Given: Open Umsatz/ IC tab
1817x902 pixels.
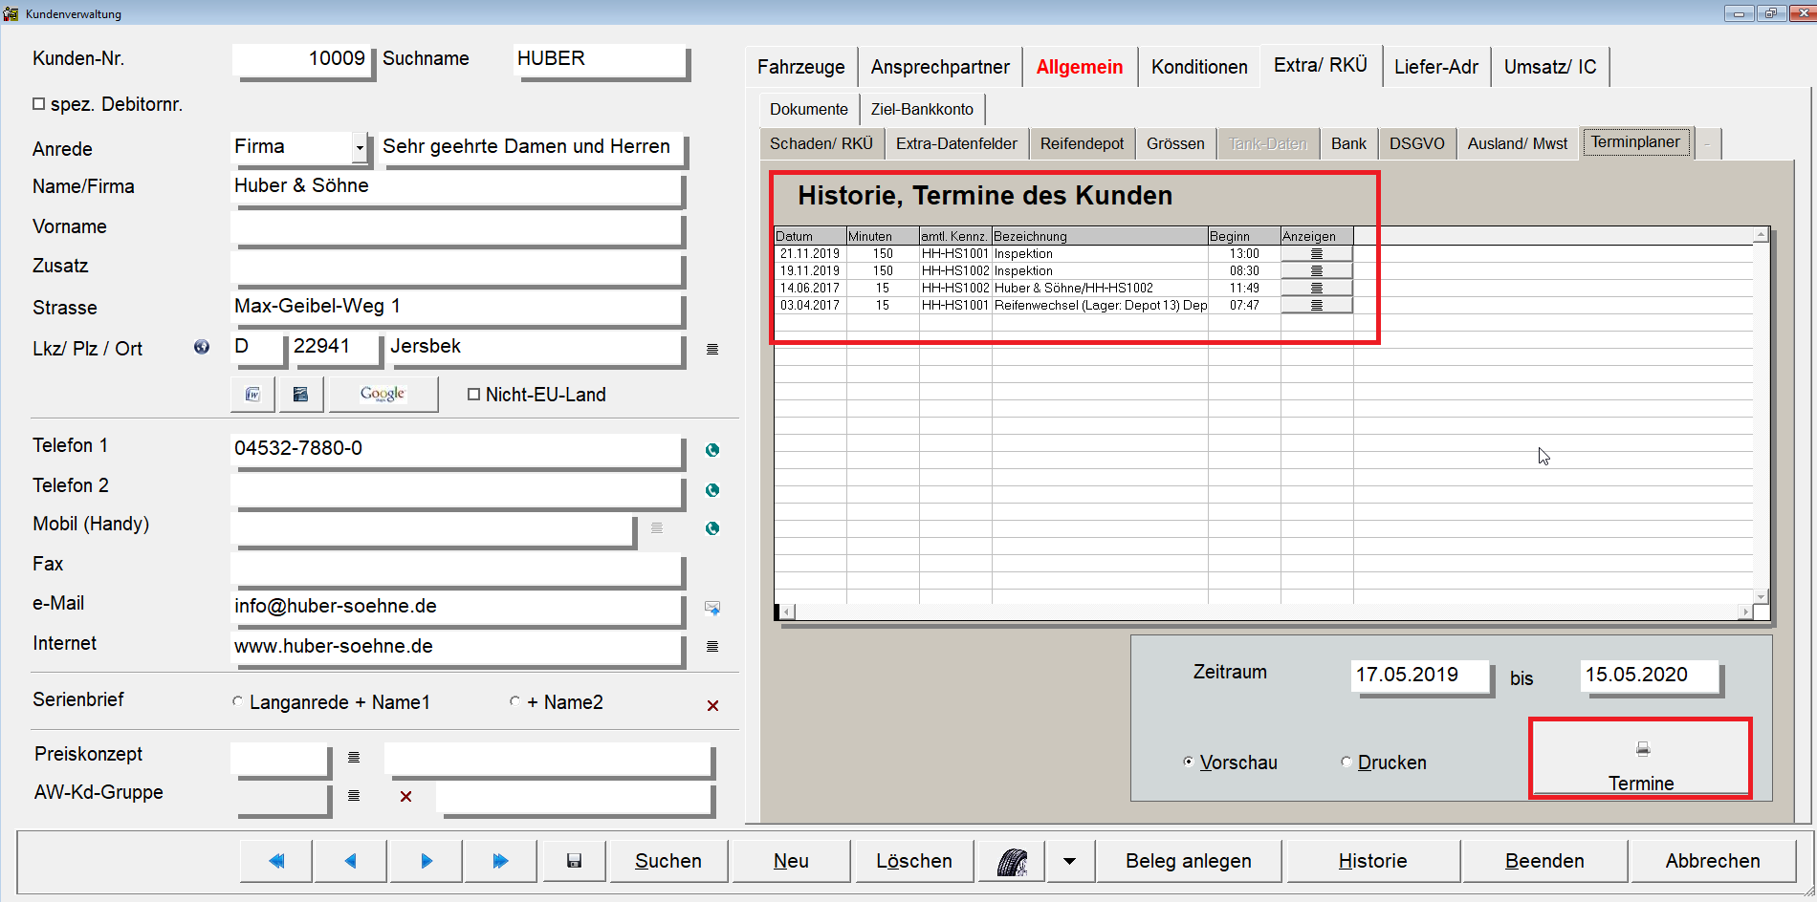Looking at the screenshot, I should (x=1550, y=67).
